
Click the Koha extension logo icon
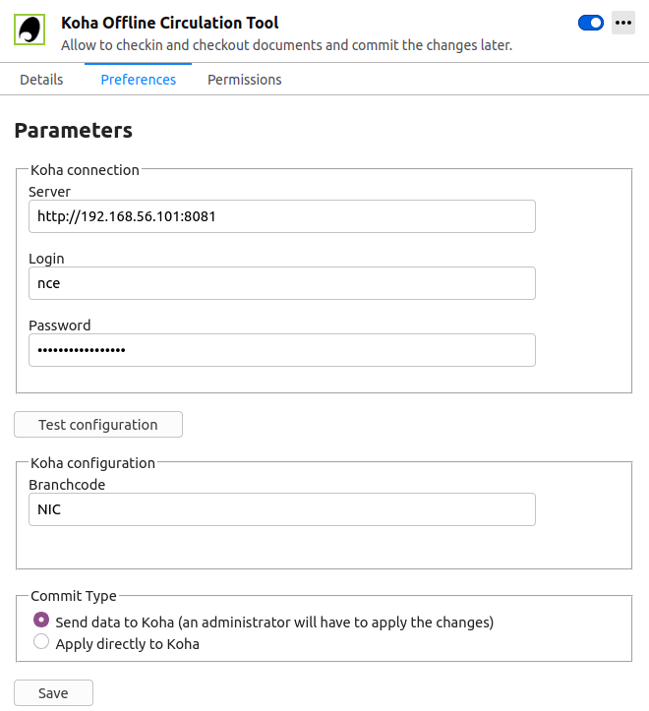click(29, 30)
